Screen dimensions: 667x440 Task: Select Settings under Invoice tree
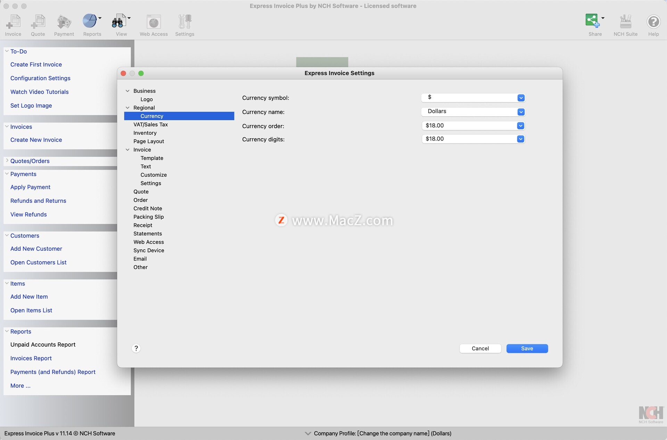[x=151, y=183]
